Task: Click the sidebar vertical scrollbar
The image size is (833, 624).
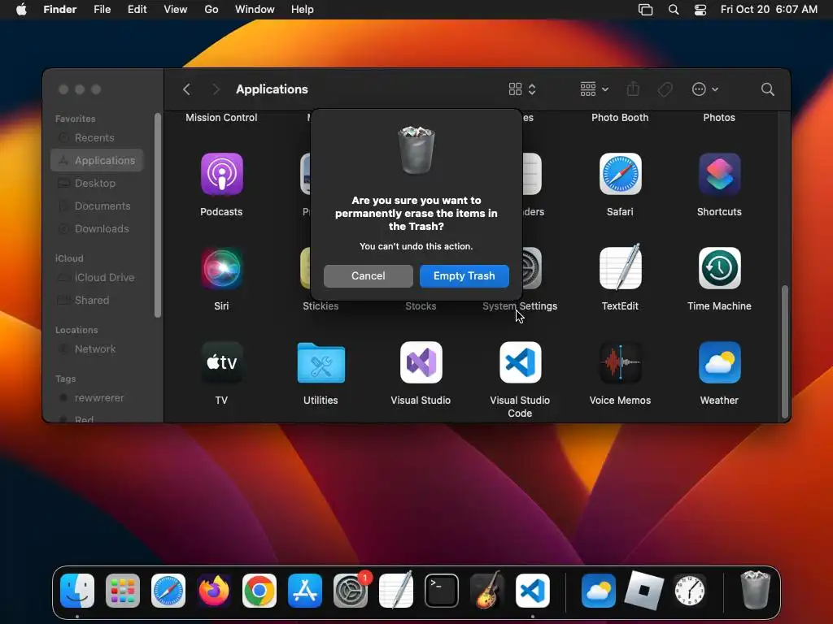Action: 157,215
